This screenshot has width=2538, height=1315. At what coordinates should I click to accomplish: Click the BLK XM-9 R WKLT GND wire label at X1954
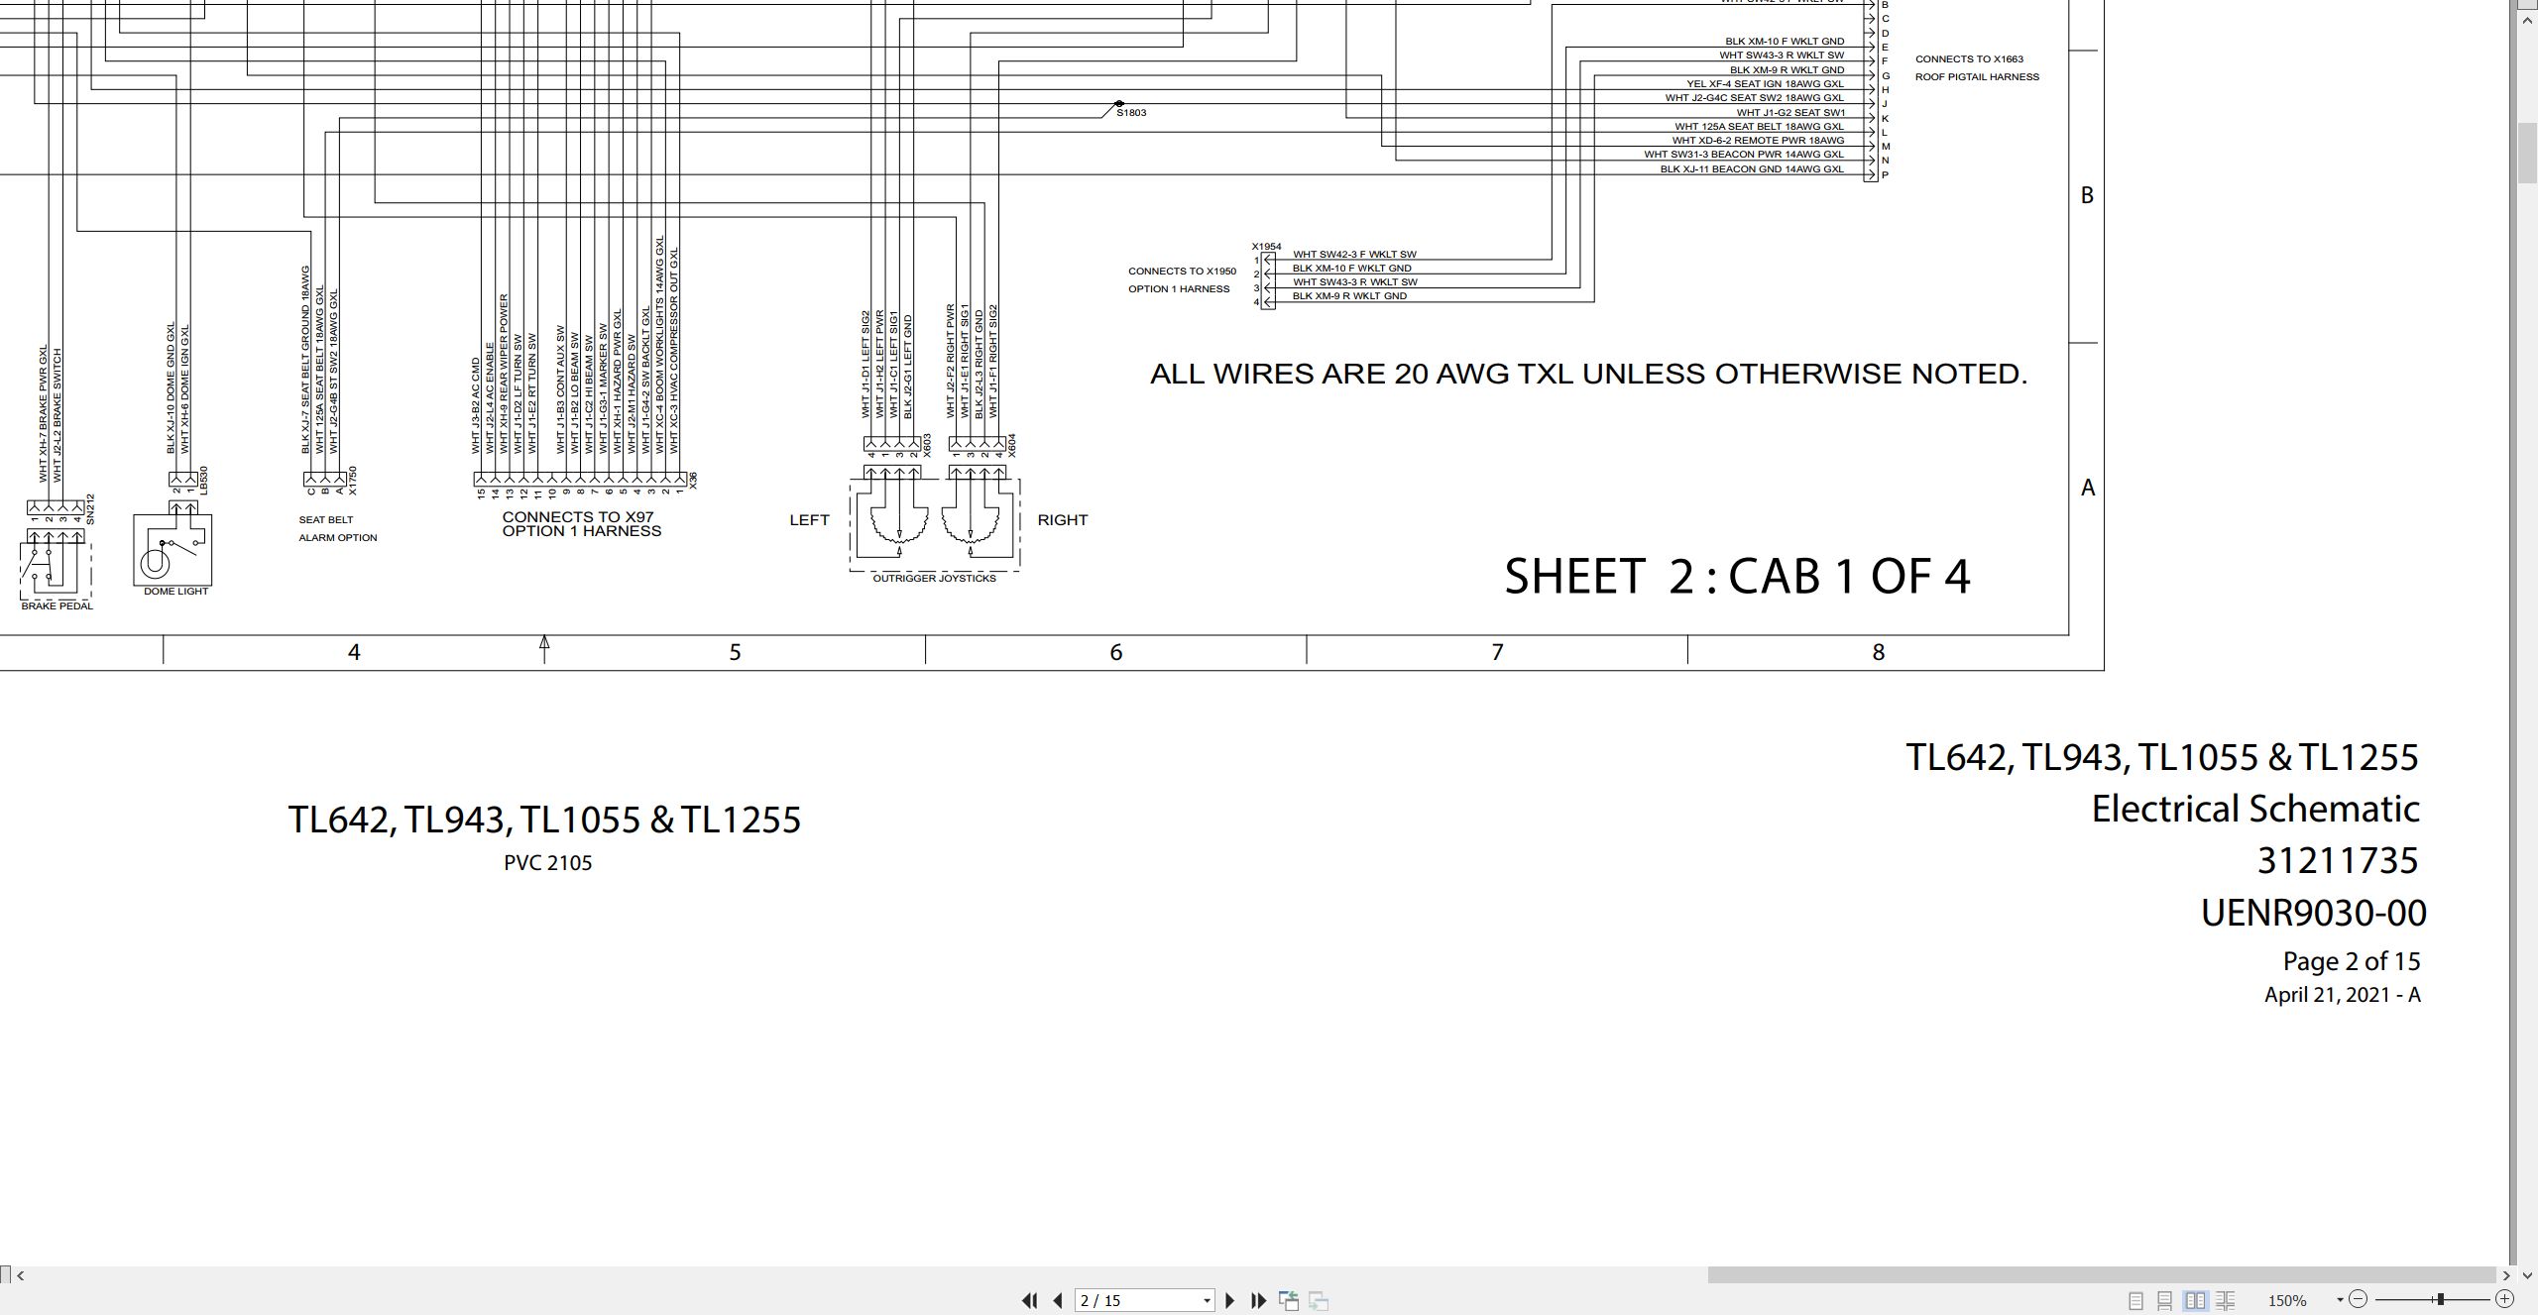(1349, 295)
